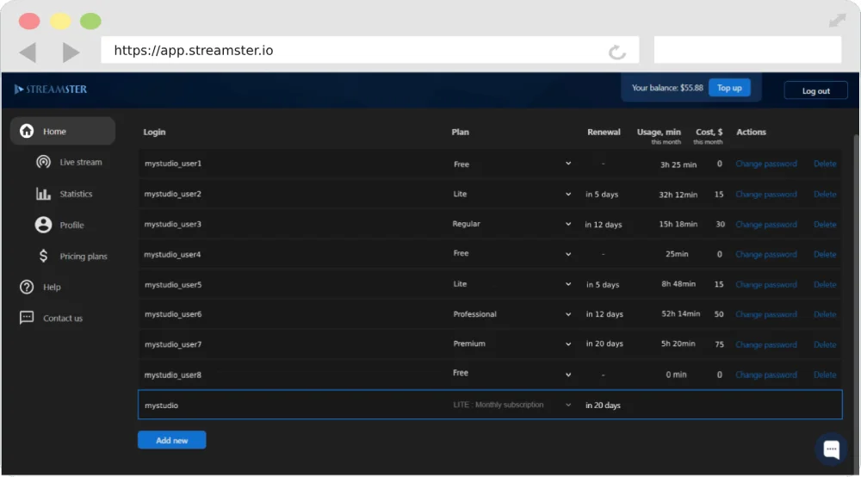Click the browser search field
This screenshot has width=861, height=477.
point(747,51)
